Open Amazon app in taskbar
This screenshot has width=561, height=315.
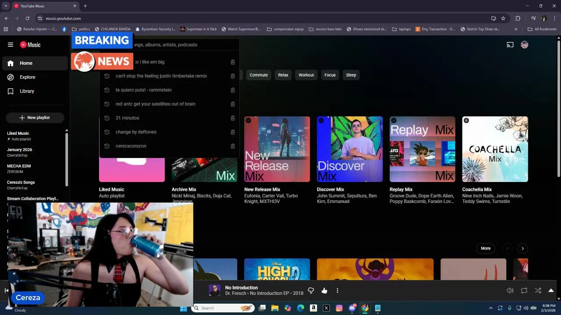point(313,308)
